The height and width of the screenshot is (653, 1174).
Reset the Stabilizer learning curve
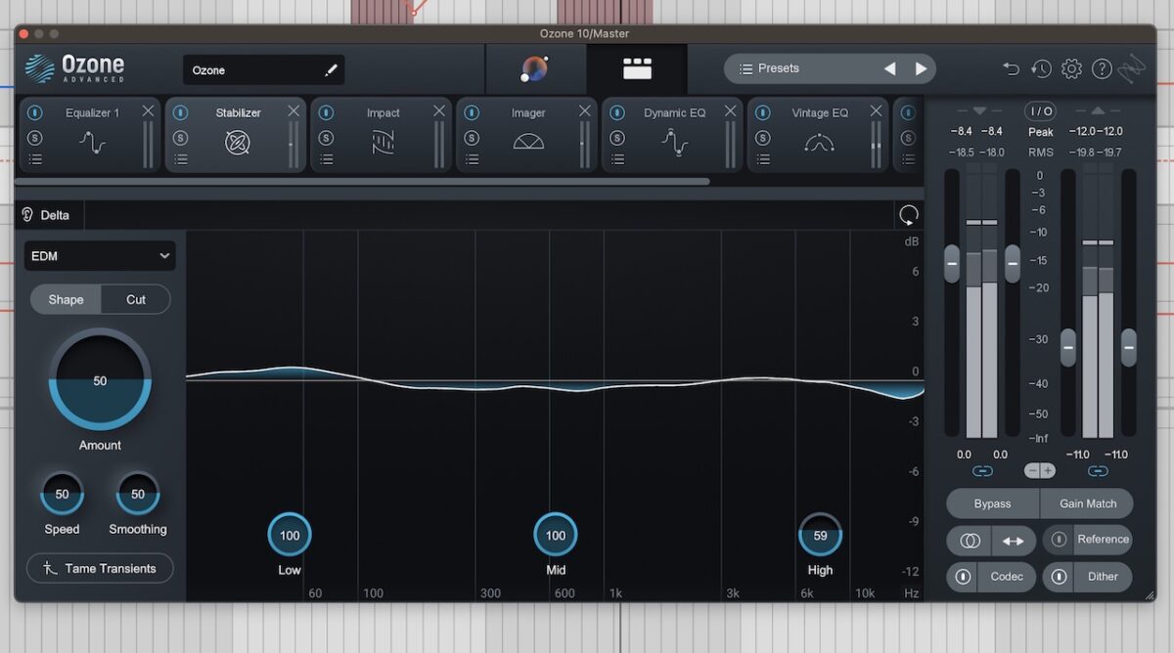pyautogui.click(x=909, y=215)
